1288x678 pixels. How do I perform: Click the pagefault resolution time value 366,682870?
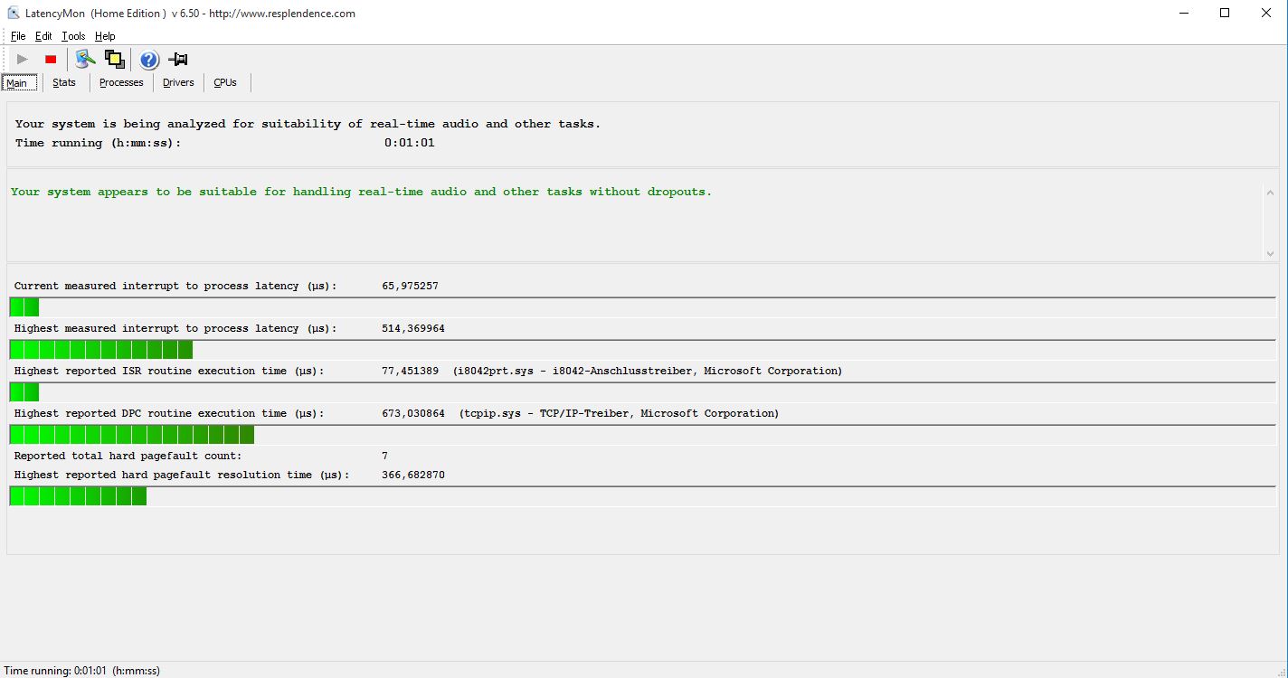(413, 475)
